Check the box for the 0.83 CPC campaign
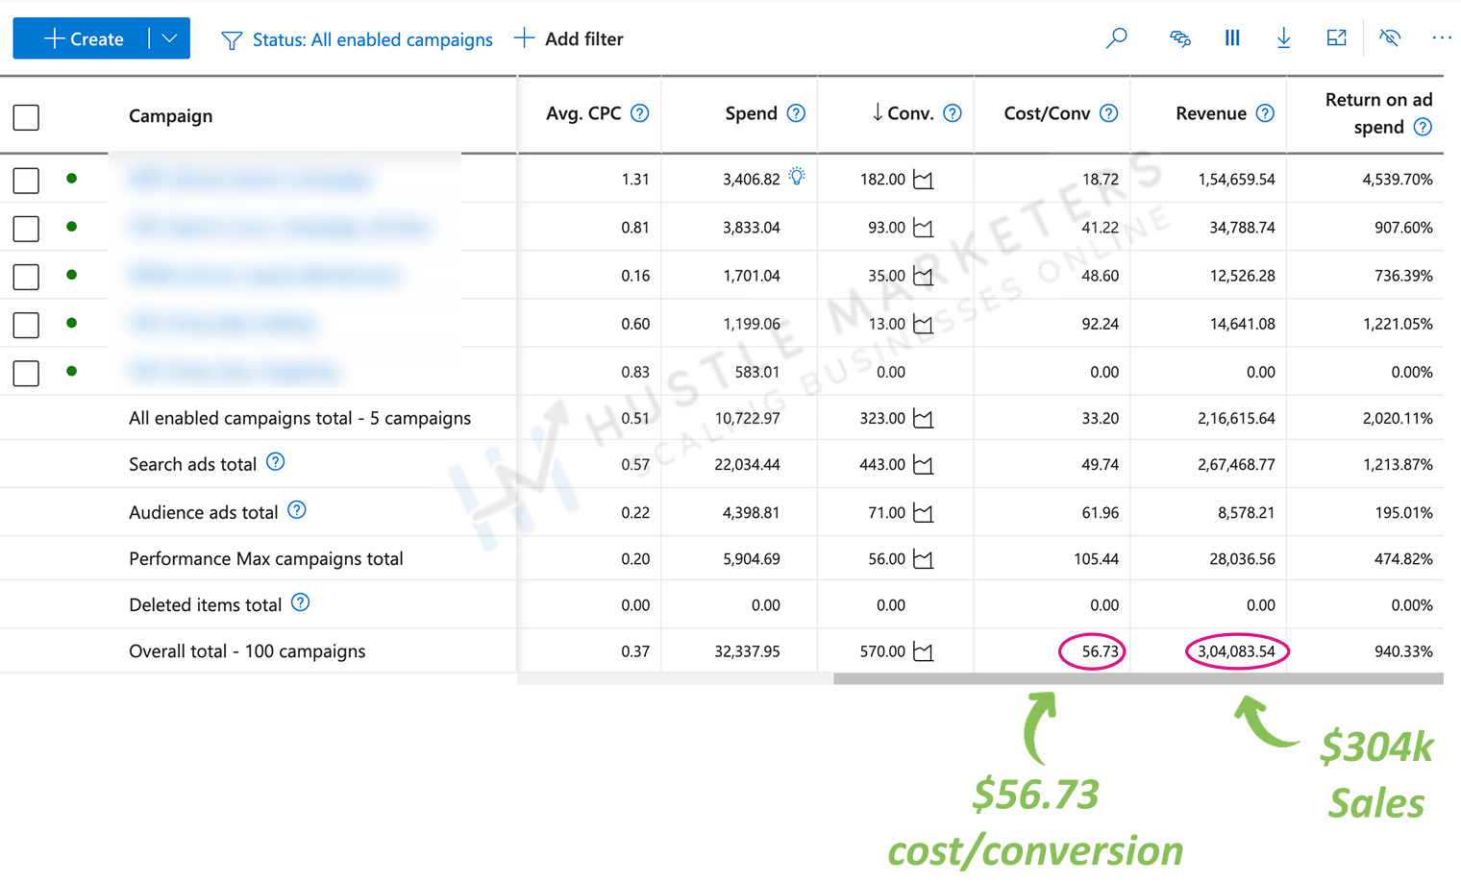This screenshot has width=1461, height=882. 26,373
